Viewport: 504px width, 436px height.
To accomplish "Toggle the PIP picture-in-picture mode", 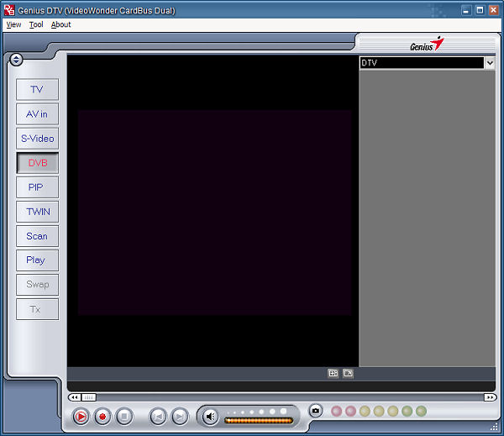I will (x=37, y=187).
